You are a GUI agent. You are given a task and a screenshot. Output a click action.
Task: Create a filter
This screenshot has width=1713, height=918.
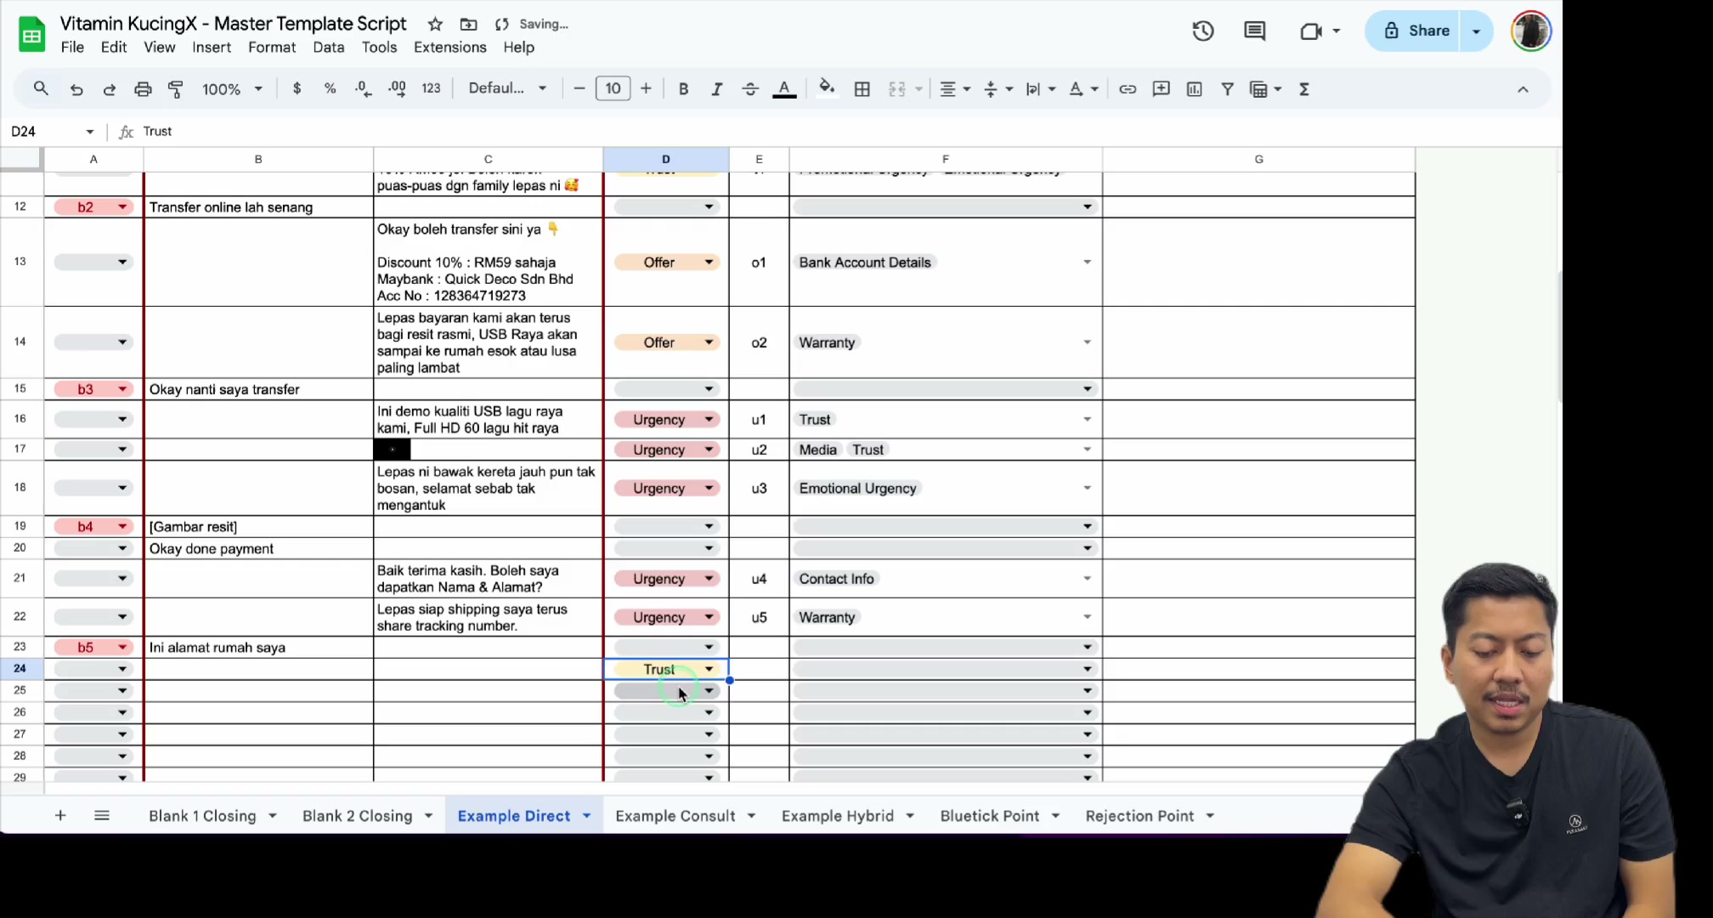1227,88
